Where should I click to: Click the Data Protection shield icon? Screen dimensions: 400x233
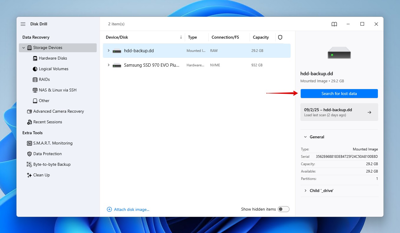(29, 154)
